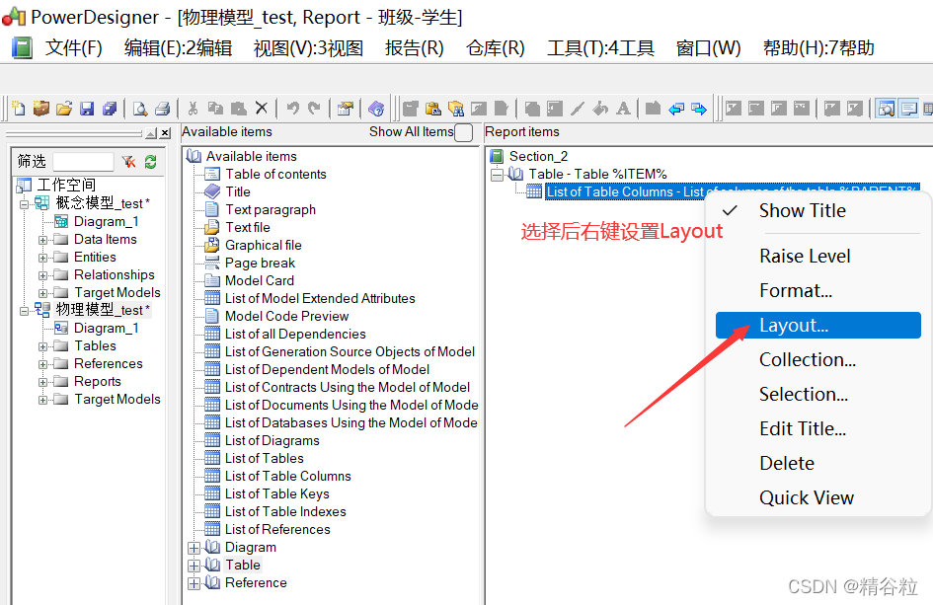The width and height of the screenshot is (933, 605).
Task: Toggle the Show All Items checkbox
Action: click(463, 132)
